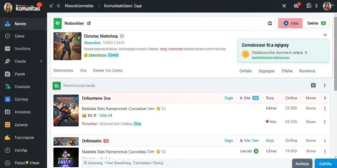This screenshot has height=168, width=337.
Task: Click the star icon left of Gtier button
Action: (x=270, y=23)
